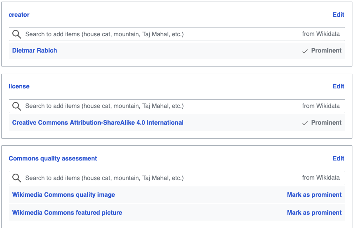The height and width of the screenshot is (231, 354).
Task: Open the creator property link
Action: (19, 15)
